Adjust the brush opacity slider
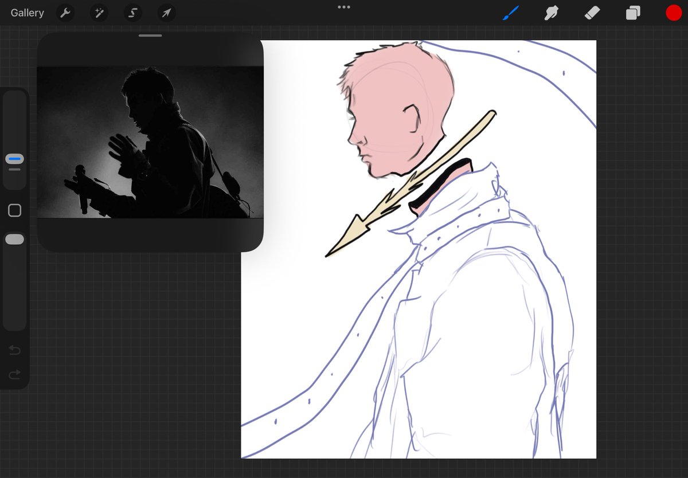The width and height of the screenshot is (688, 478). click(14, 239)
